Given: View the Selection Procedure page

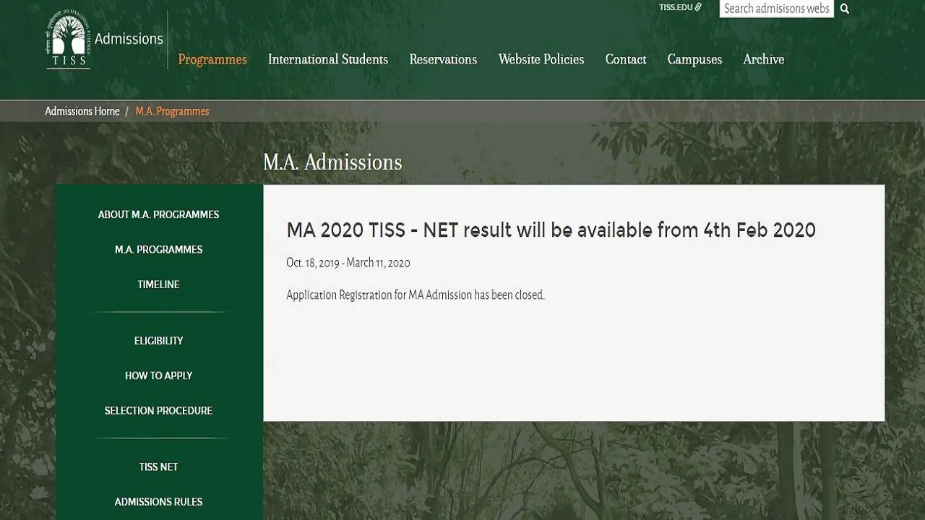Looking at the screenshot, I should coord(158,410).
